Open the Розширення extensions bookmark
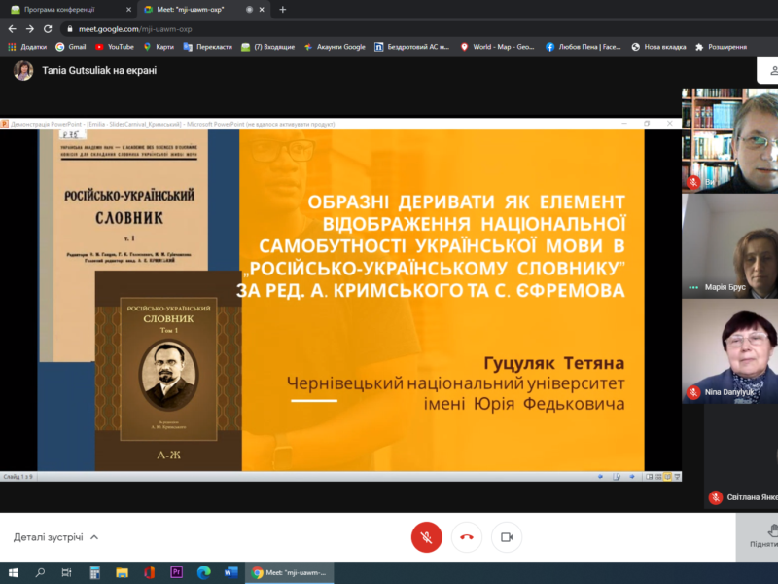The width and height of the screenshot is (778, 584). click(x=721, y=46)
